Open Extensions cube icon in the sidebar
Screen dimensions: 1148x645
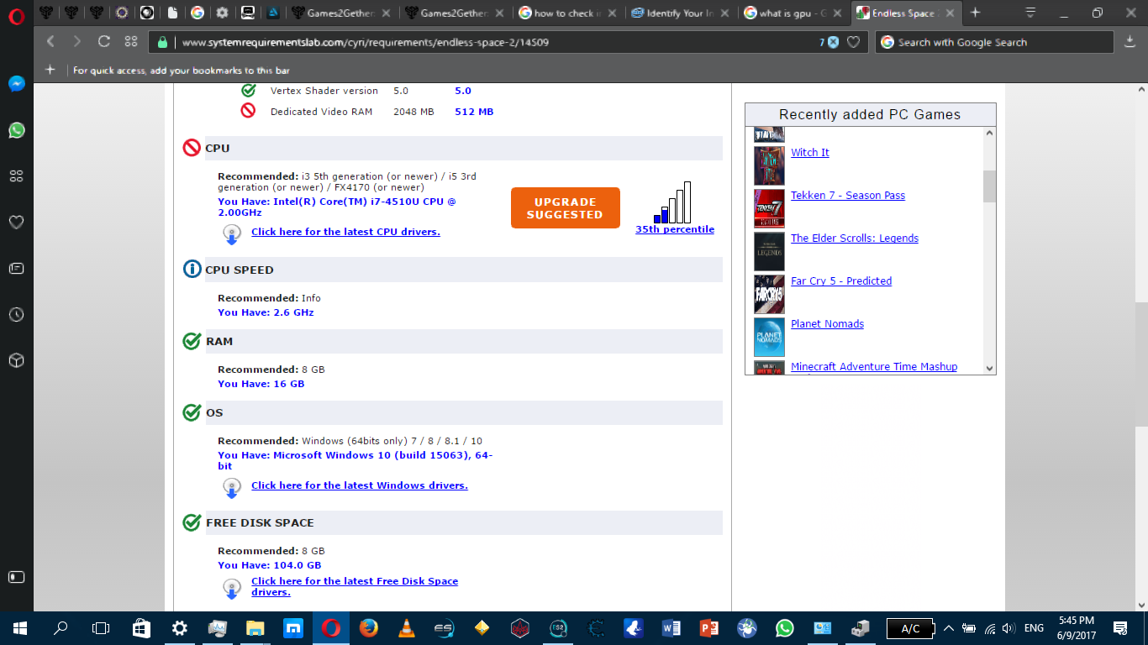[16, 361]
